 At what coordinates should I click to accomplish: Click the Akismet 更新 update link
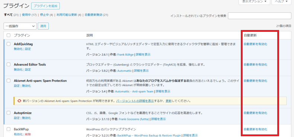[169, 101]
